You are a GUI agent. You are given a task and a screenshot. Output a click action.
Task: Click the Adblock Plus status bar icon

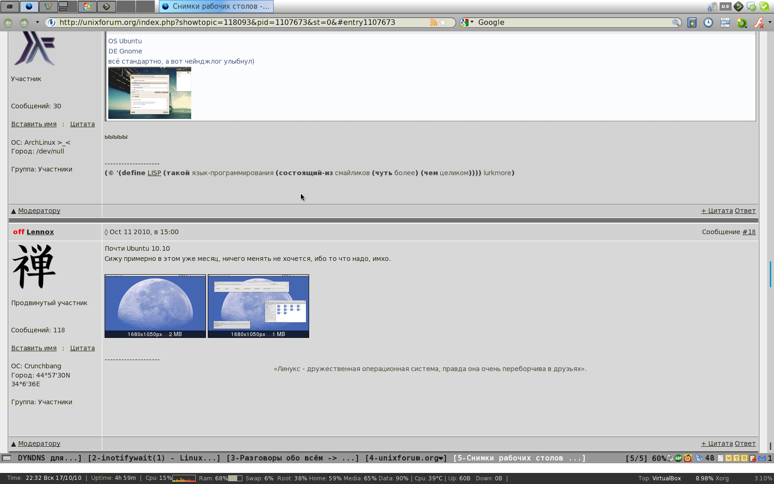[x=678, y=458]
